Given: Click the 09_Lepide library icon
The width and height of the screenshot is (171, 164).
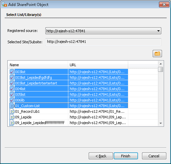Looking at the screenshot, I should [x=12, y=117].
